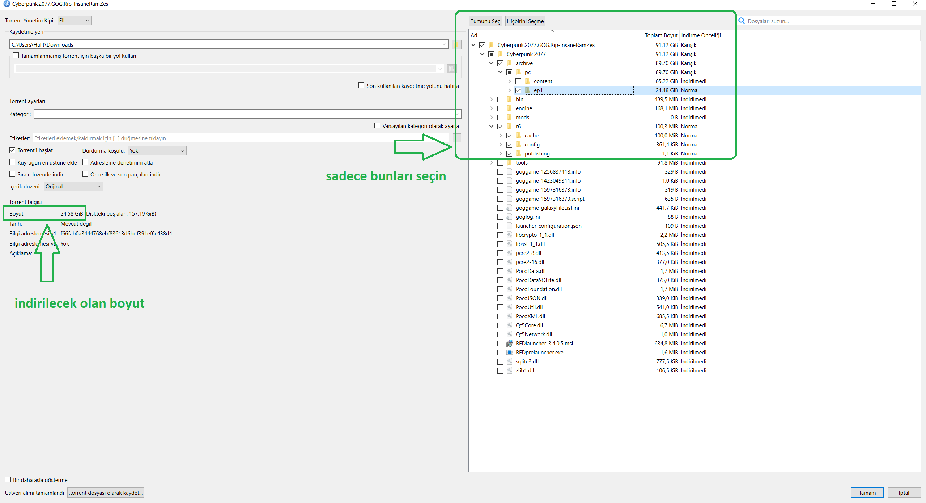Check Önce ilk ve son parçaları indir

[x=85, y=174]
